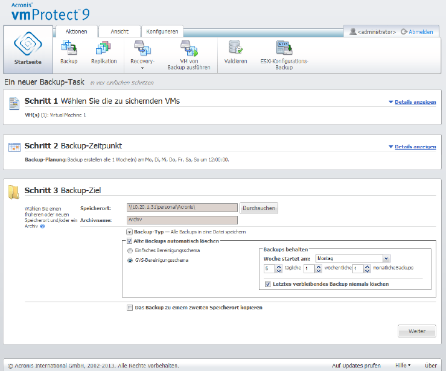This screenshot has width=446, height=371.
Task: Launch the Backup action icon
Action: [x=69, y=48]
